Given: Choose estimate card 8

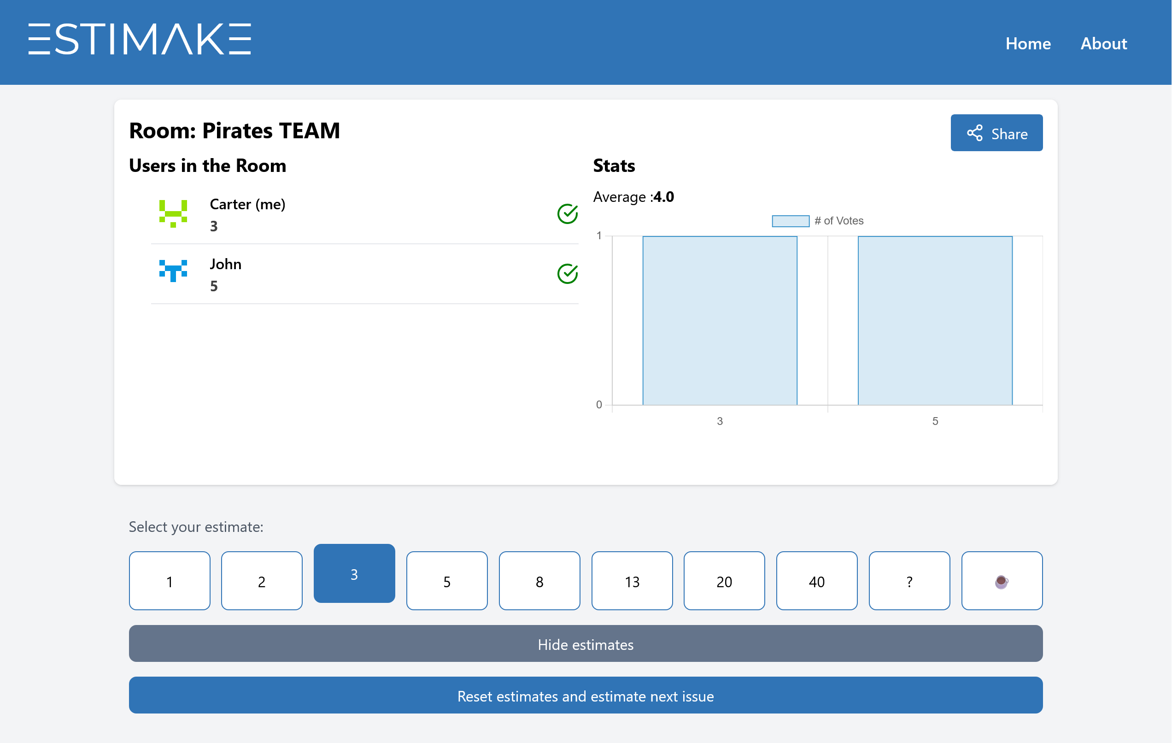Looking at the screenshot, I should tap(539, 581).
